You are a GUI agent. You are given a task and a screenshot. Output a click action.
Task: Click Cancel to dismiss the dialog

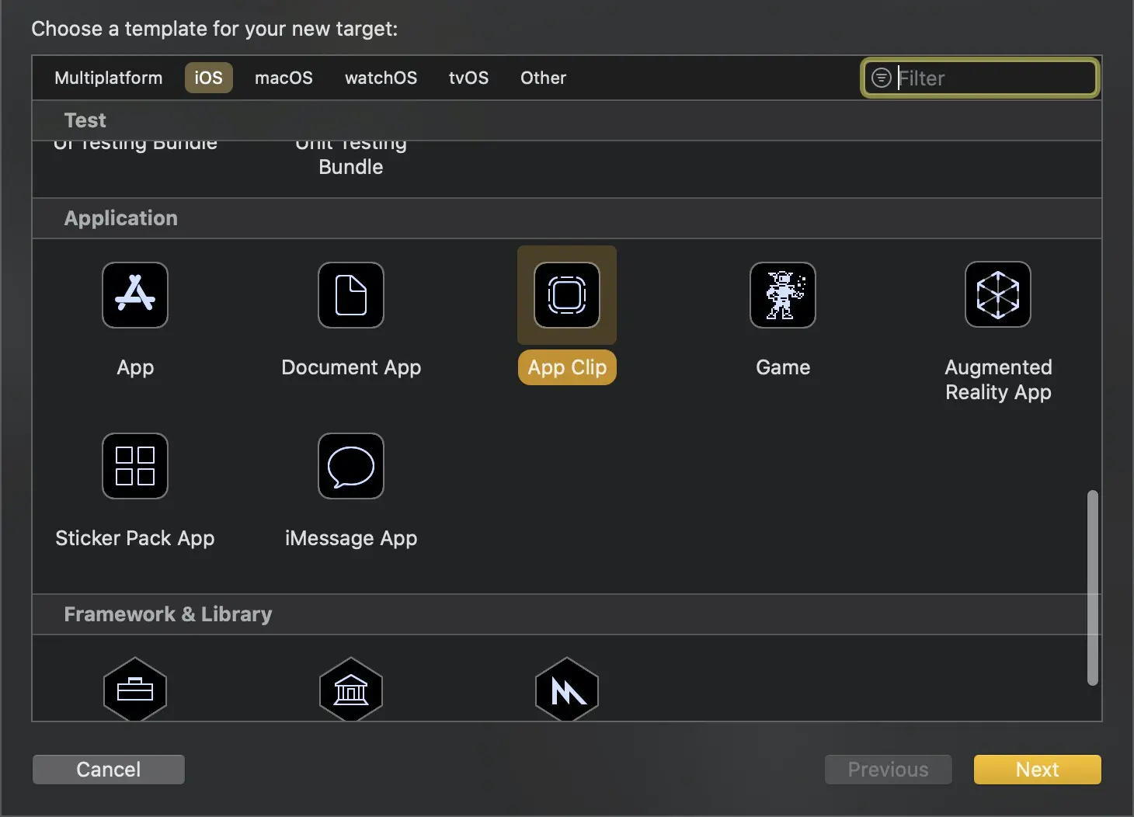coord(109,770)
